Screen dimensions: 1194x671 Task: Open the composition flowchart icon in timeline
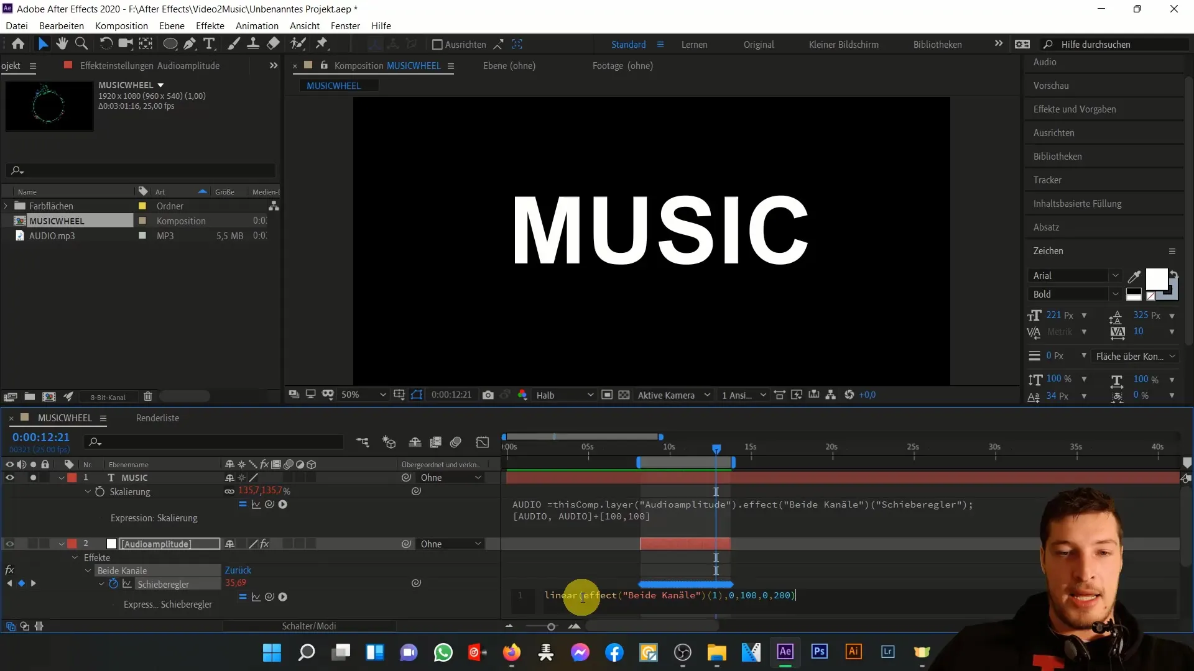(363, 442)
